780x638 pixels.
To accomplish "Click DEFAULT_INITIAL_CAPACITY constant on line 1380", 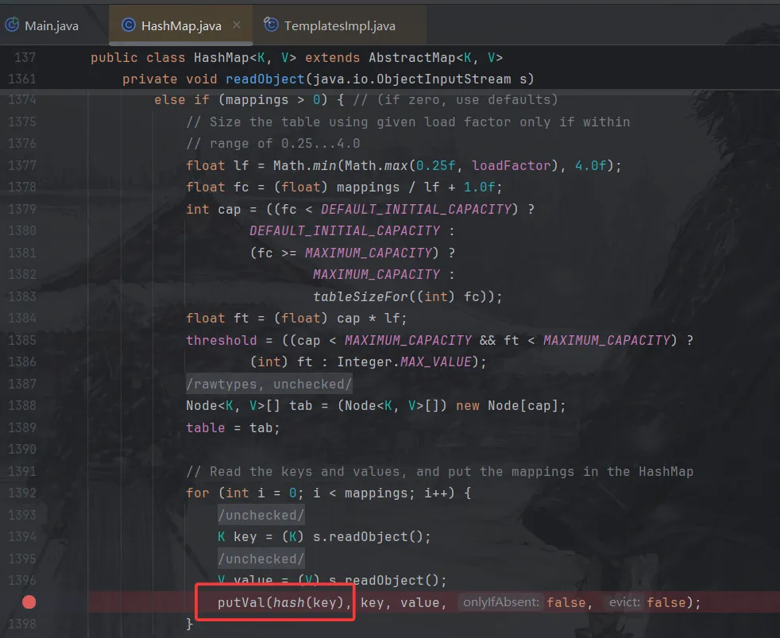I will [x=346, y=230].
